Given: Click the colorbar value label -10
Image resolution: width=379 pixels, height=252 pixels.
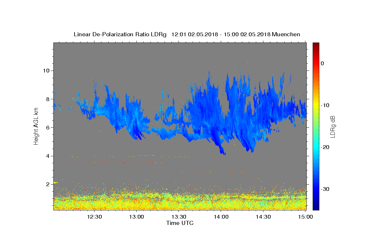Looking at the screenshot, I should click(x=325, y=105).
